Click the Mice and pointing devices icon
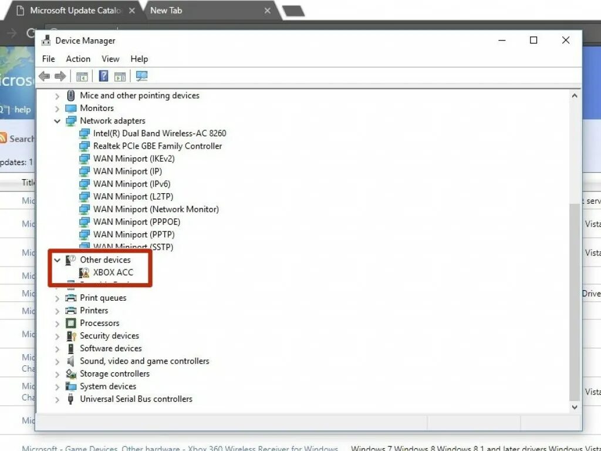 point(71,96)
